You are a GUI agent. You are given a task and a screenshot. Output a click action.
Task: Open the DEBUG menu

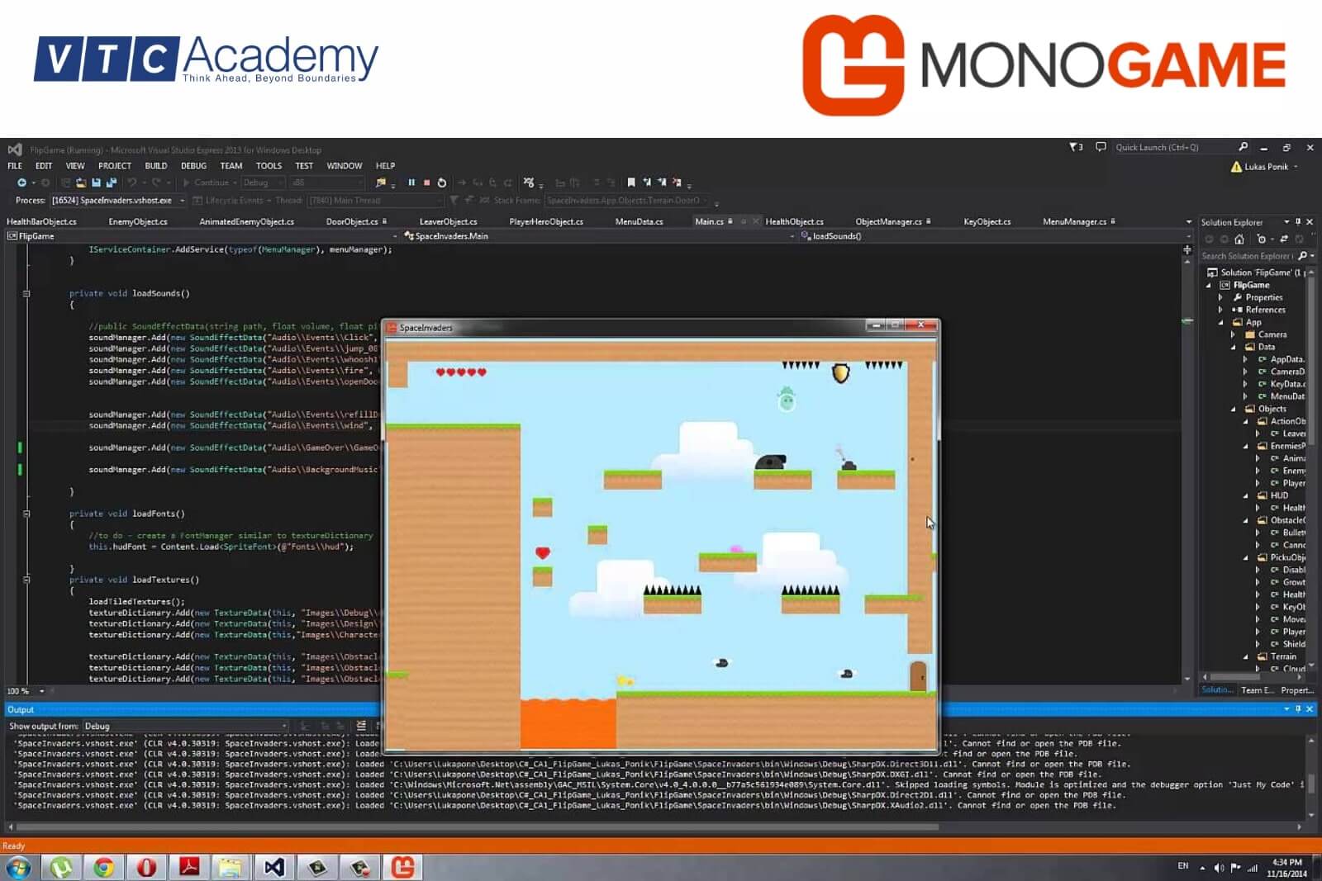[193, 166]
